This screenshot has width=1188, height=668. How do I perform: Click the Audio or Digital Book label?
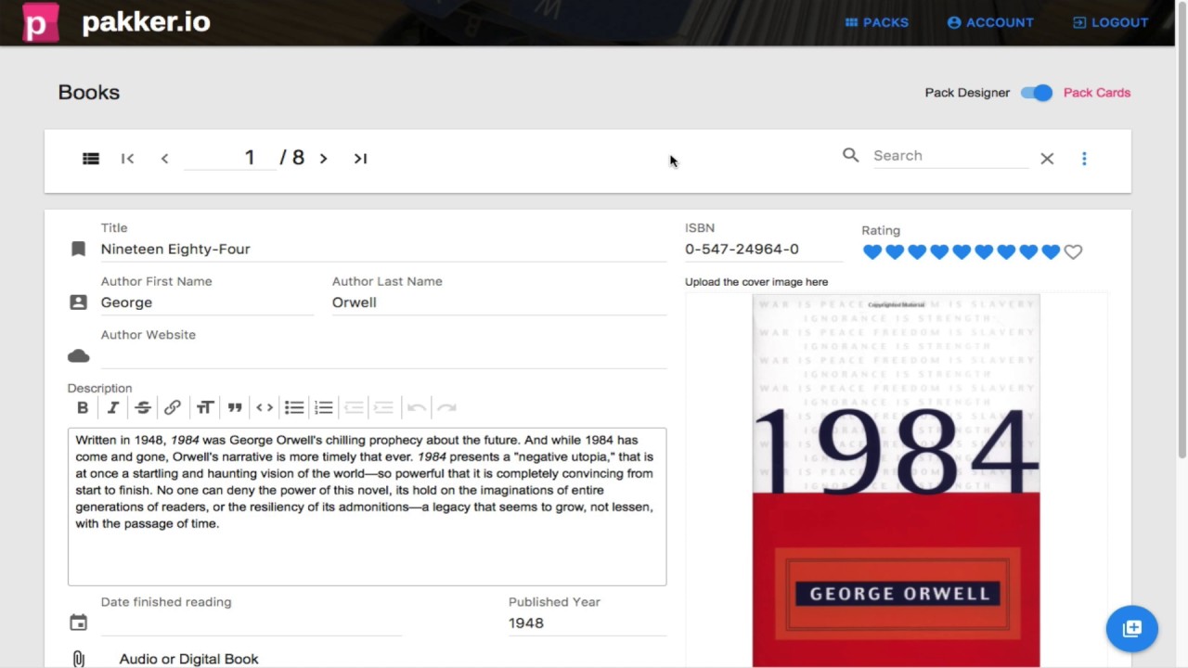188,659
